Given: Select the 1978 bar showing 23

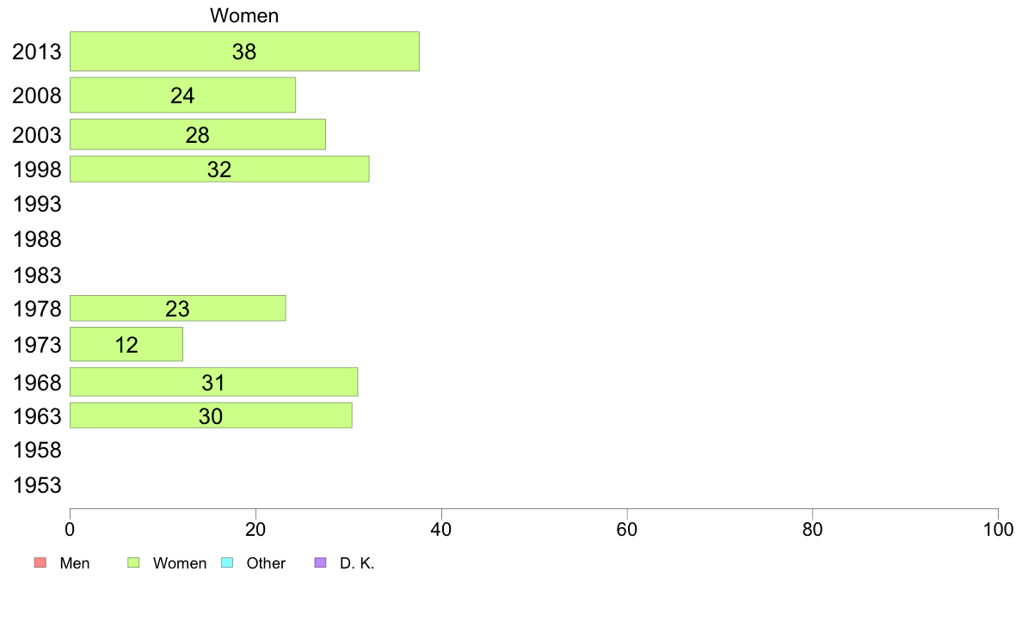Looking at the screenshot, I should 177,309.
